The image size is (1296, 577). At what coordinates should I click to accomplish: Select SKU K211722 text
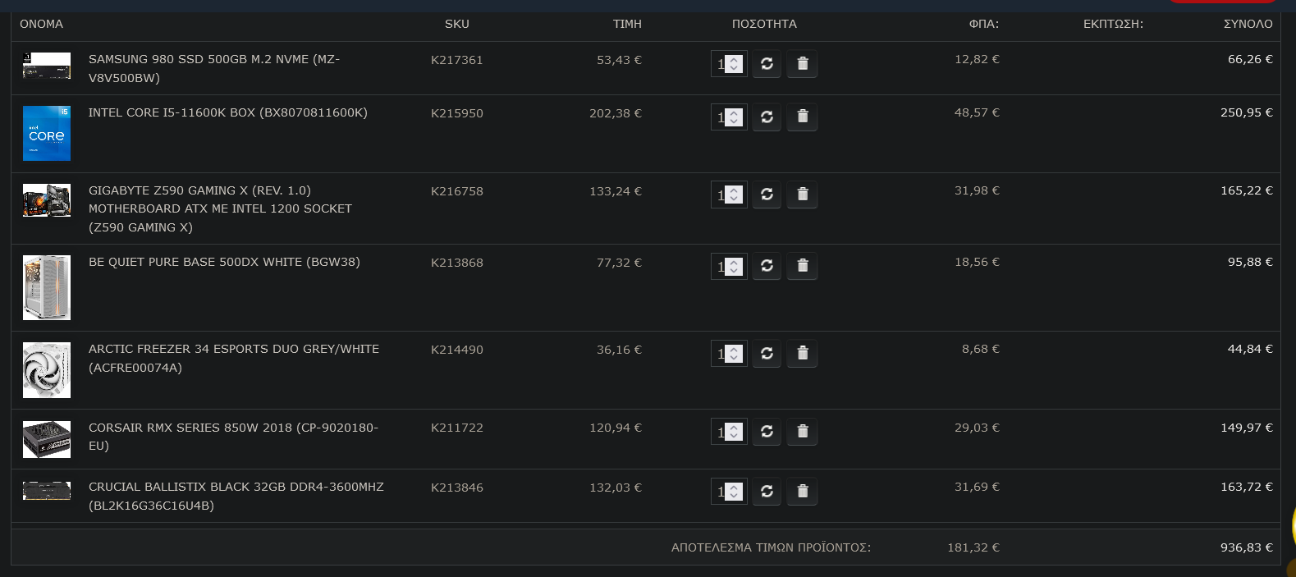tap(457, 428)
